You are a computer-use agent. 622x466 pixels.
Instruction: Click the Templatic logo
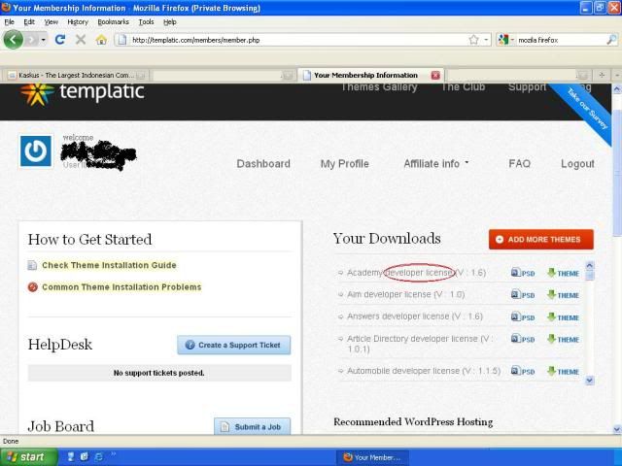click(x=82, y=93)
